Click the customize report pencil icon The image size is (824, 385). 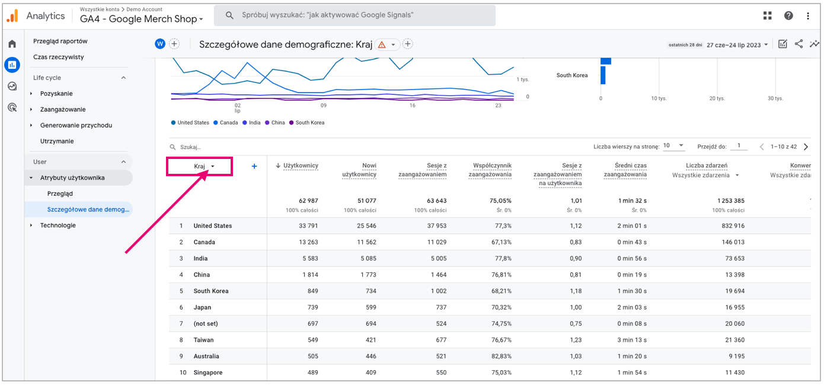coord(783,44)
